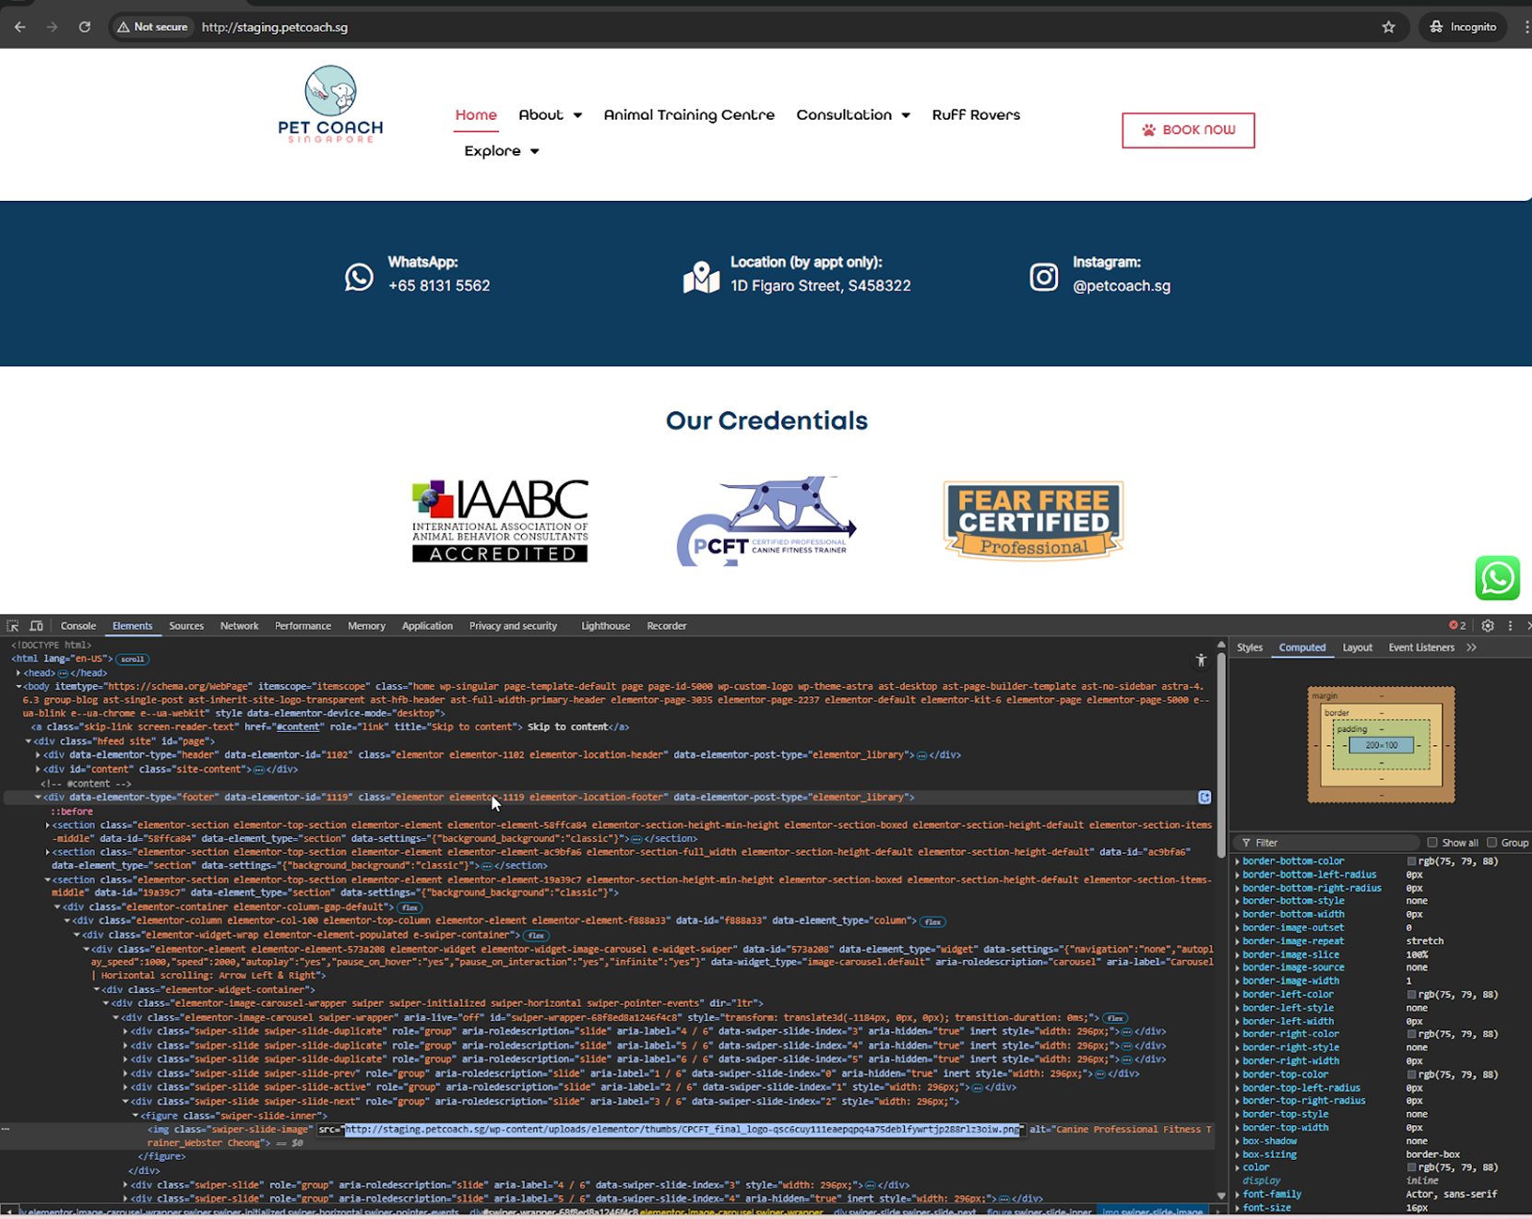Image resolution: width=1532 pixels, height=1219 pixels.
Task: Switch to the Sources tab
Action: pos(186,626)
